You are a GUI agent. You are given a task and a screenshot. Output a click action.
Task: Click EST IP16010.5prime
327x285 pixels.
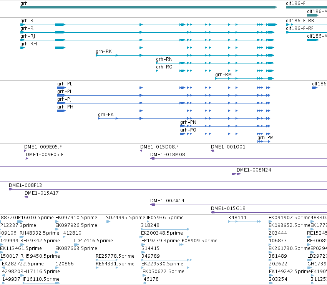pyautogui.click(x=35, y=218)
